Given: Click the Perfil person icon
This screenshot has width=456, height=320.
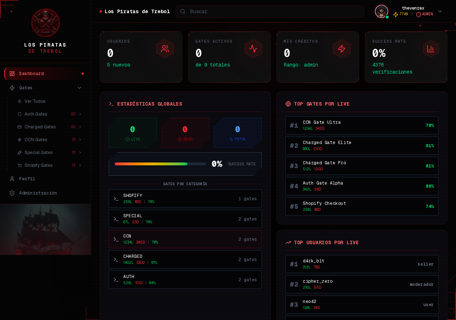Looking at the screenshot, I should point(12,179).
